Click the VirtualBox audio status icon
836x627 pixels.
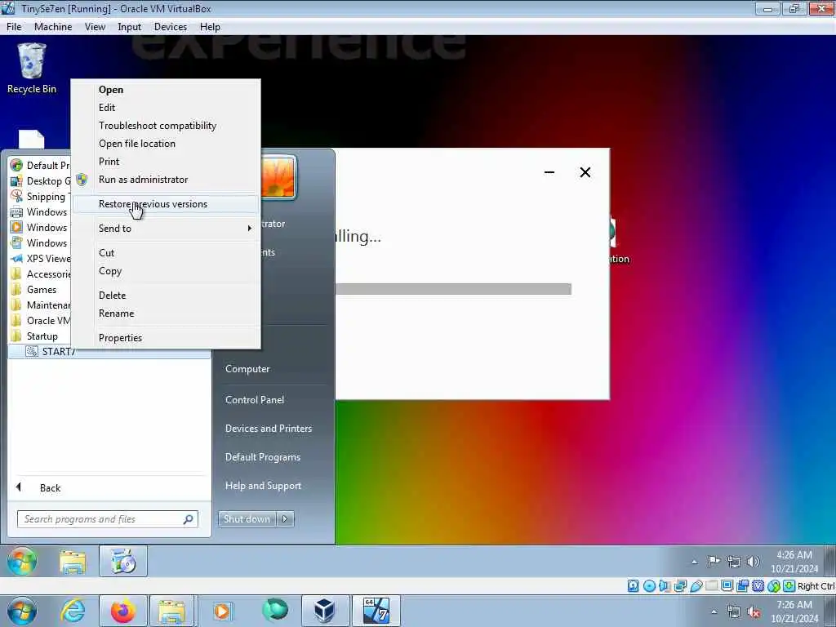[665, 586]
